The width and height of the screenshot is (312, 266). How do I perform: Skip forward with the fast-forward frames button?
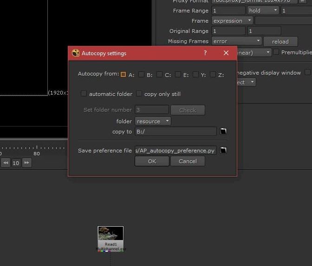pyautogui.click(x=27, y=163)
